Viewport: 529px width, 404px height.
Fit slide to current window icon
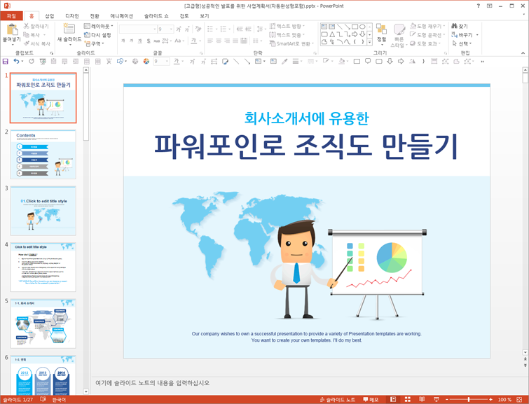coord(519,400)
